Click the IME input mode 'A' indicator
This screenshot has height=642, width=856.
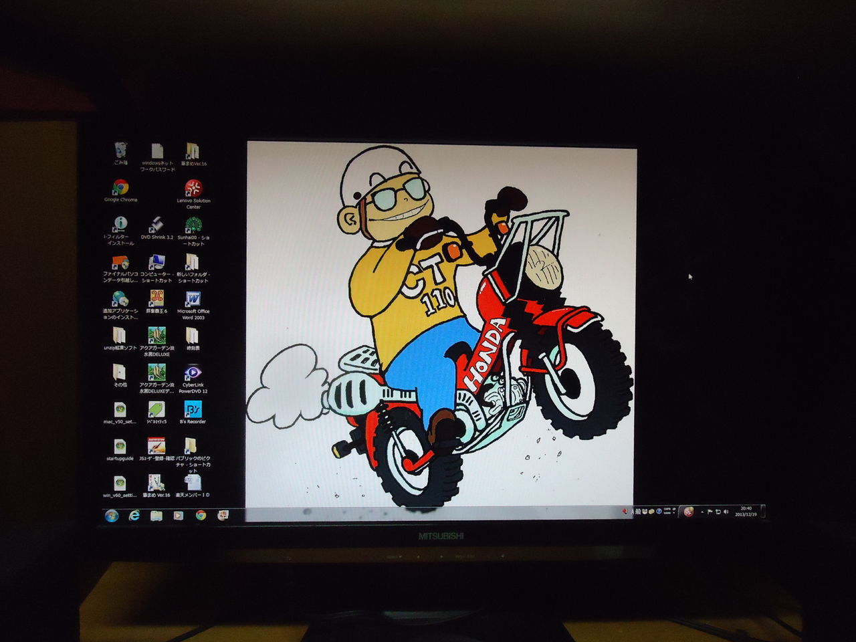coord(633,511)
